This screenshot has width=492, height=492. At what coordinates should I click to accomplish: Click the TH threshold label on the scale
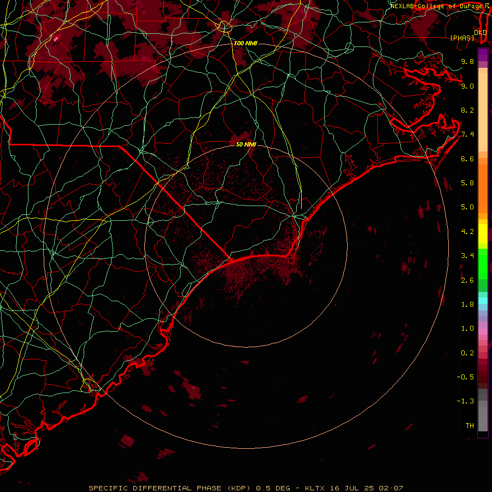pyautogui.click(x=470, y=426)
